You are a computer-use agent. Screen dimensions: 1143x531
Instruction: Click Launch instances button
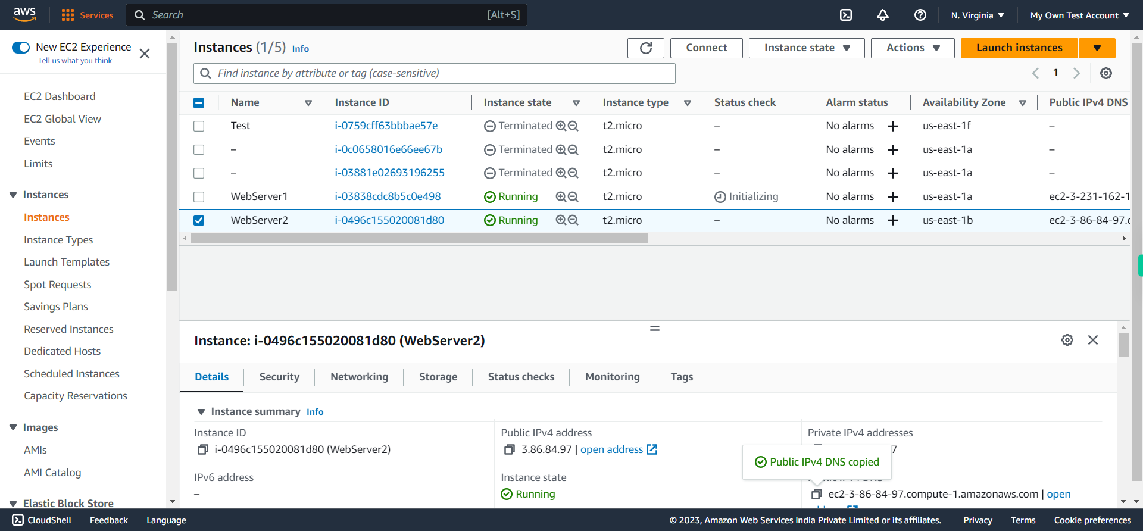(x=1019, y=48)
